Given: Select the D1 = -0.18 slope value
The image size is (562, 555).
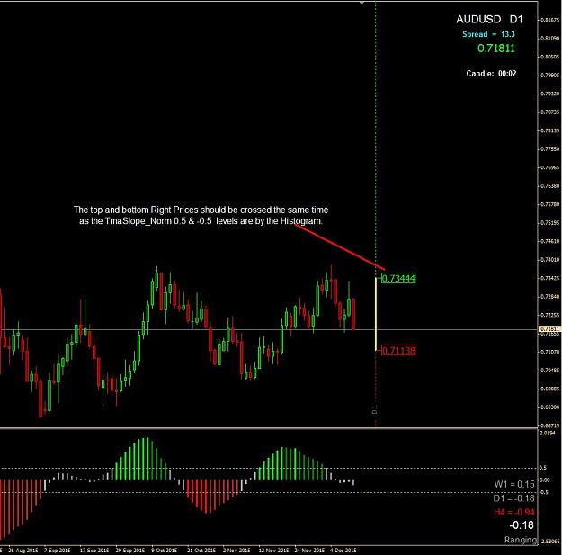Looking at the screenshot, I should pyautogui.click(x=513, y=498).
